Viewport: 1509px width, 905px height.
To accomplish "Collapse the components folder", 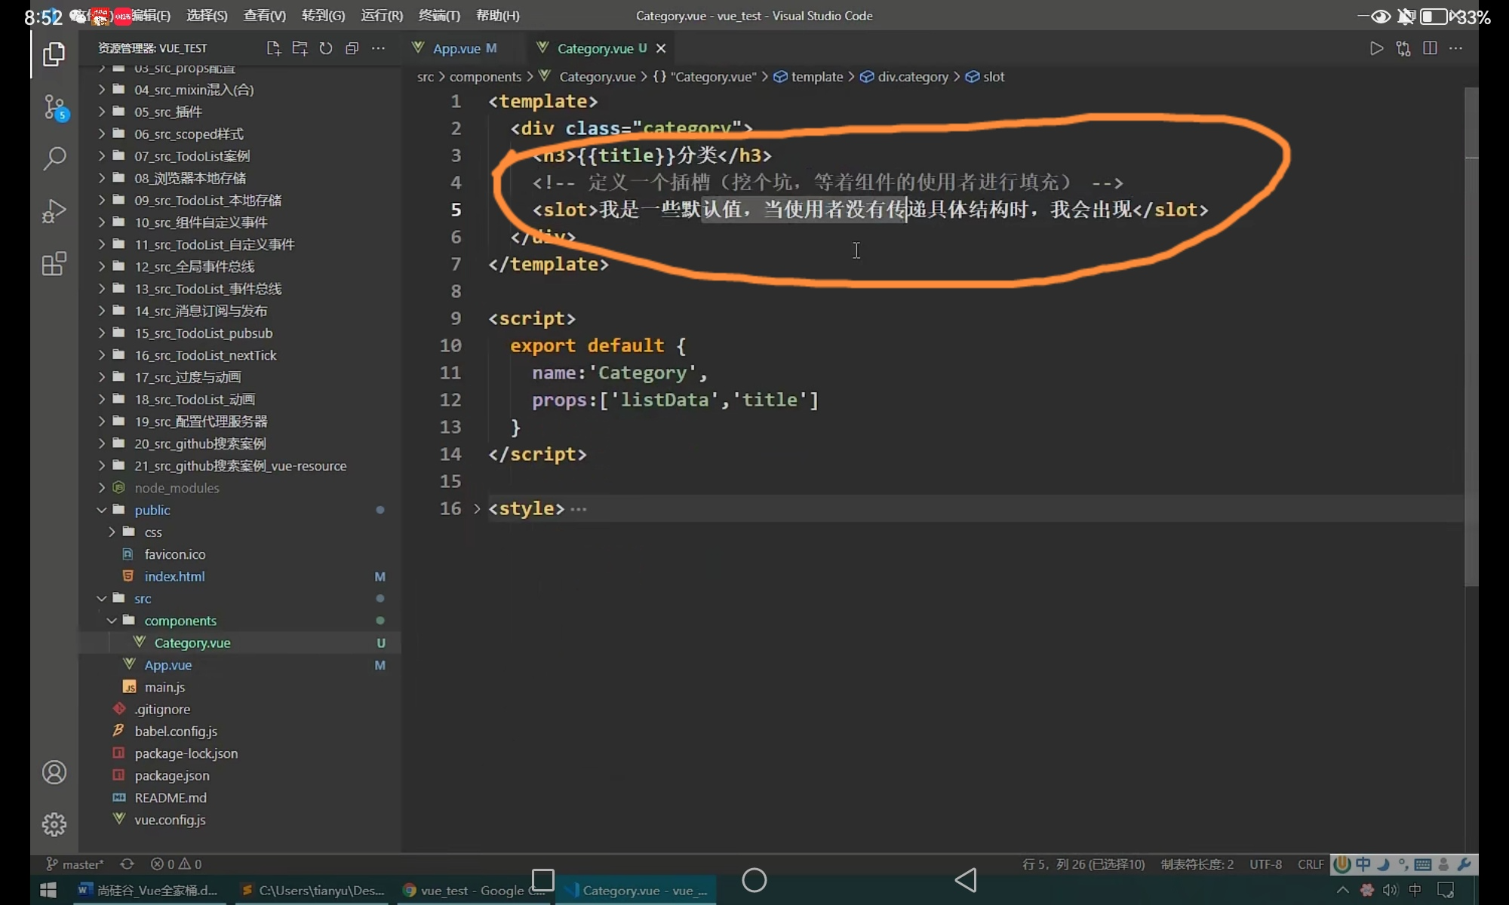I will 112,621.
